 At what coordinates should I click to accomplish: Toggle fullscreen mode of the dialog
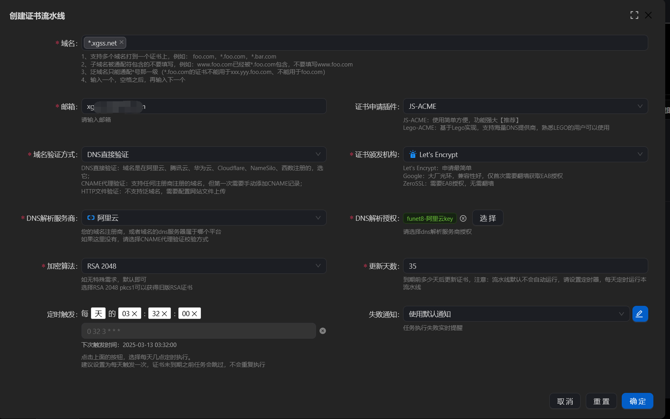(634, 15)
